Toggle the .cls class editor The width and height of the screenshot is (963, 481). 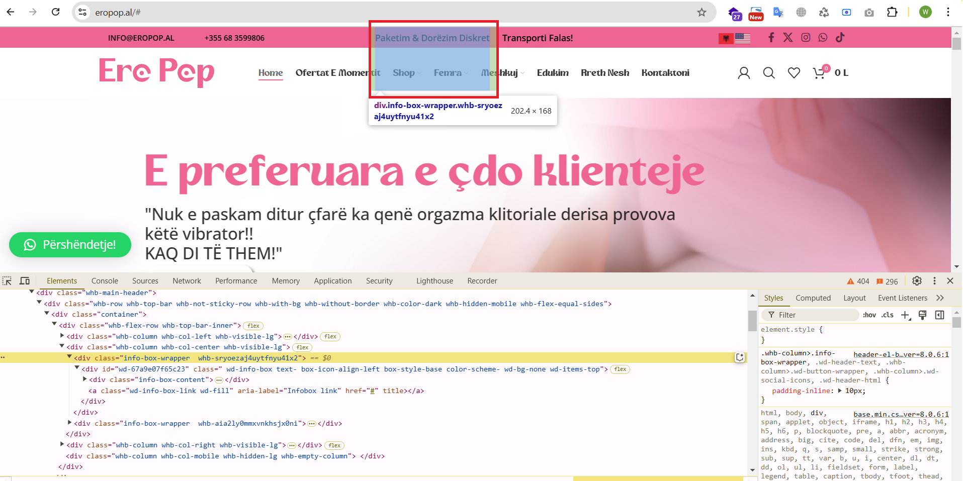click(x=888, y=315)
